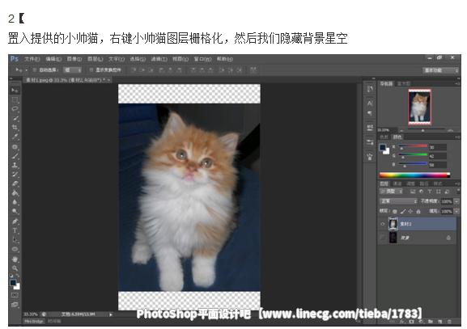Select the Move tool in toolbox
The image size is (467, 329).
(x=15, y=91)
